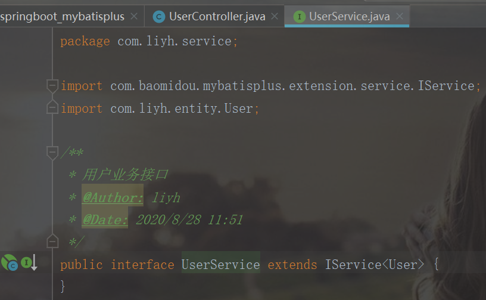Collapse the Javadoc comment fold marker
Image resolution: width=486 pixels, height=300 pixels.
pos(52,153)
